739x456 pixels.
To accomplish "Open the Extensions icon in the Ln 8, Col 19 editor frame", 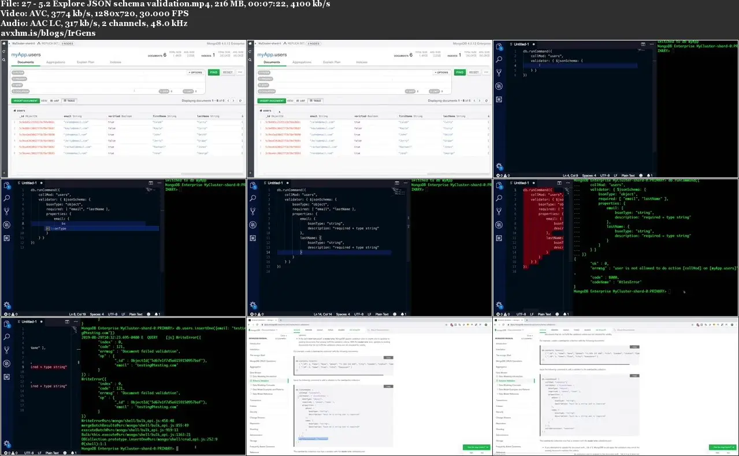I will (7, 238).
